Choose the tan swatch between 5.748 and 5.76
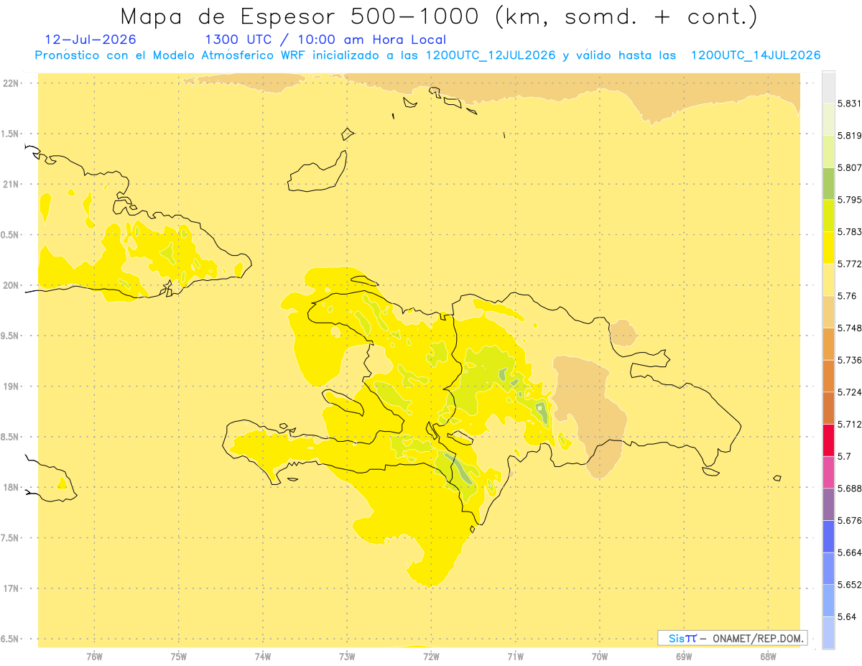This screenshot has width=862, height=666. point(828,312)
